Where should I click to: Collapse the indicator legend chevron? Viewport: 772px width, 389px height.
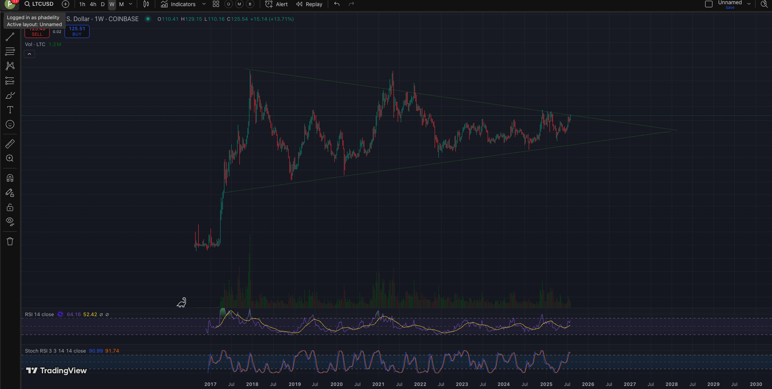[30, 54]
